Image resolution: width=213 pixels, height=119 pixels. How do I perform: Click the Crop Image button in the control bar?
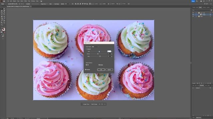coord(57,4)
